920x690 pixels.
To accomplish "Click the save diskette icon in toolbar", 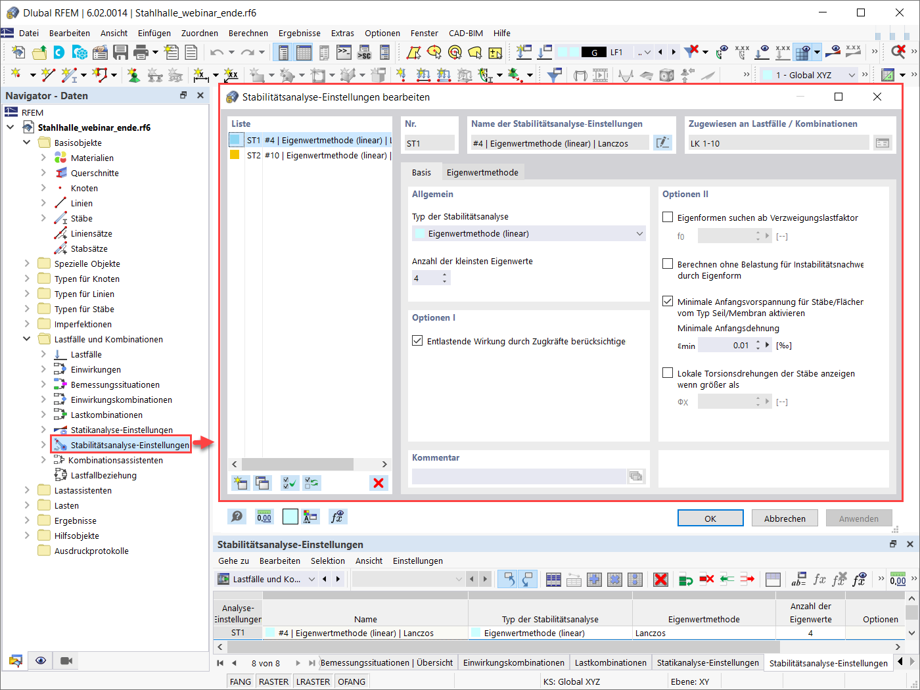I will (120, 53).
